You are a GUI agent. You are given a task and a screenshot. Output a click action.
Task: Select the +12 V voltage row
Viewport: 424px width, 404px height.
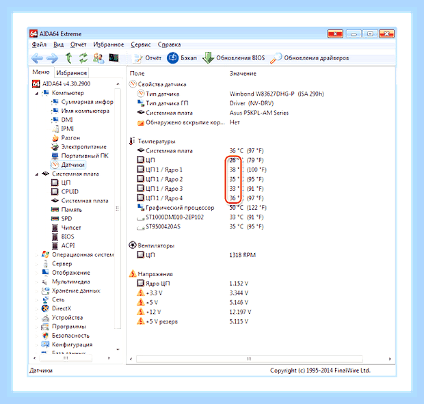click(x=194, y=312)
